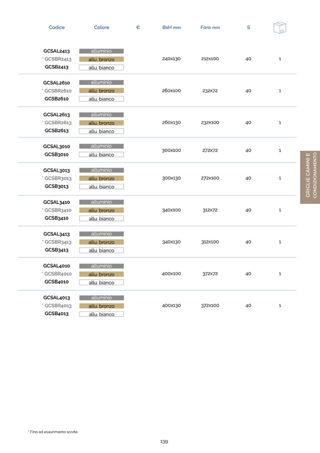The width and height of the screenshot is (320, 453).
Task: Pick the allu. bianco swatch for GCSB3010
Action: tap(101, 155)
